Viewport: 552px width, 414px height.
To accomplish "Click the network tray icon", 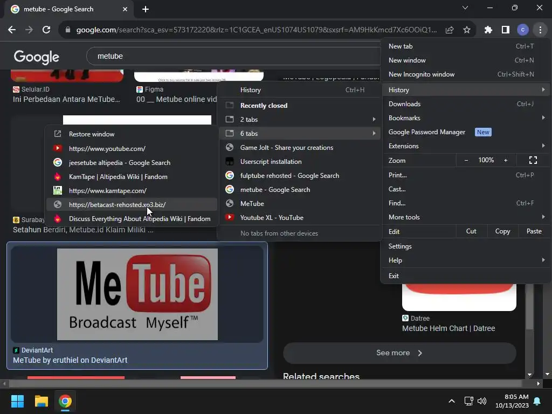I will pos(468,401).
